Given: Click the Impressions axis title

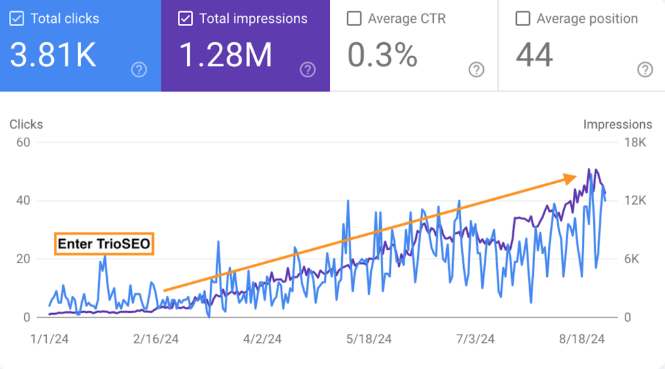Looking at the screenshot, I should pyautogui.click(x=617, y=124).
